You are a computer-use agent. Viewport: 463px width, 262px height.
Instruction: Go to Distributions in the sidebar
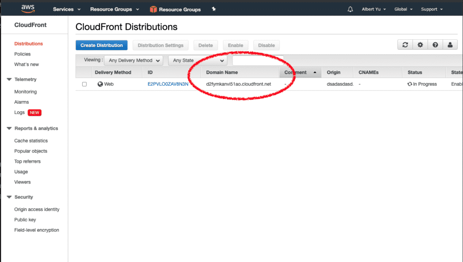(28, 44)
